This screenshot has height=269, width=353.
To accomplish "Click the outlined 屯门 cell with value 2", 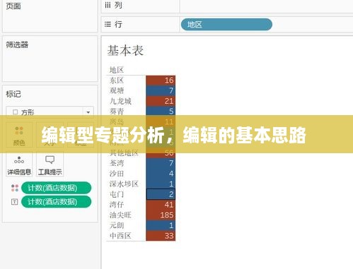I will tap(161, 194).
